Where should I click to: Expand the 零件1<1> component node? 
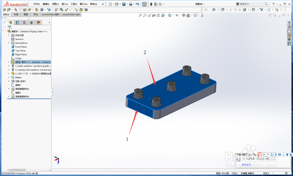[8, 62]
